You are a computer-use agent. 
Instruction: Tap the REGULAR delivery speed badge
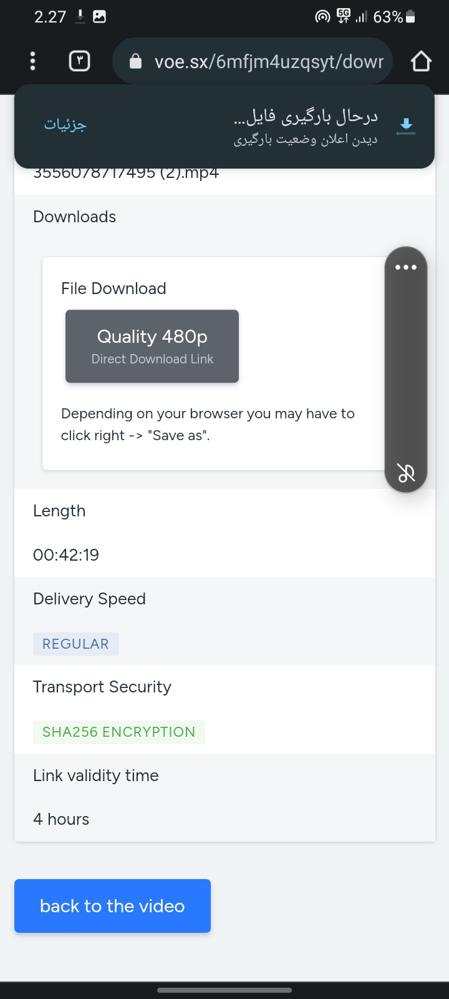coord(75,644)
